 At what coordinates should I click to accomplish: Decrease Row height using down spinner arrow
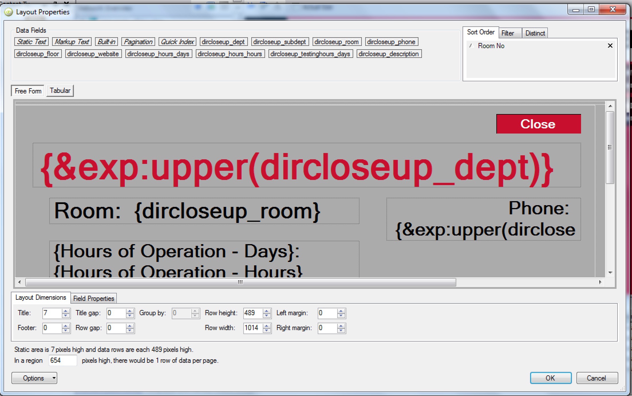pos(267,315)
